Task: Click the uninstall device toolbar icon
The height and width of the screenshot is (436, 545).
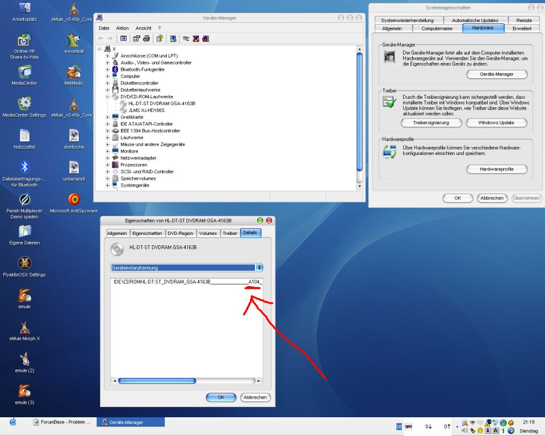Action: pos(196,39)
